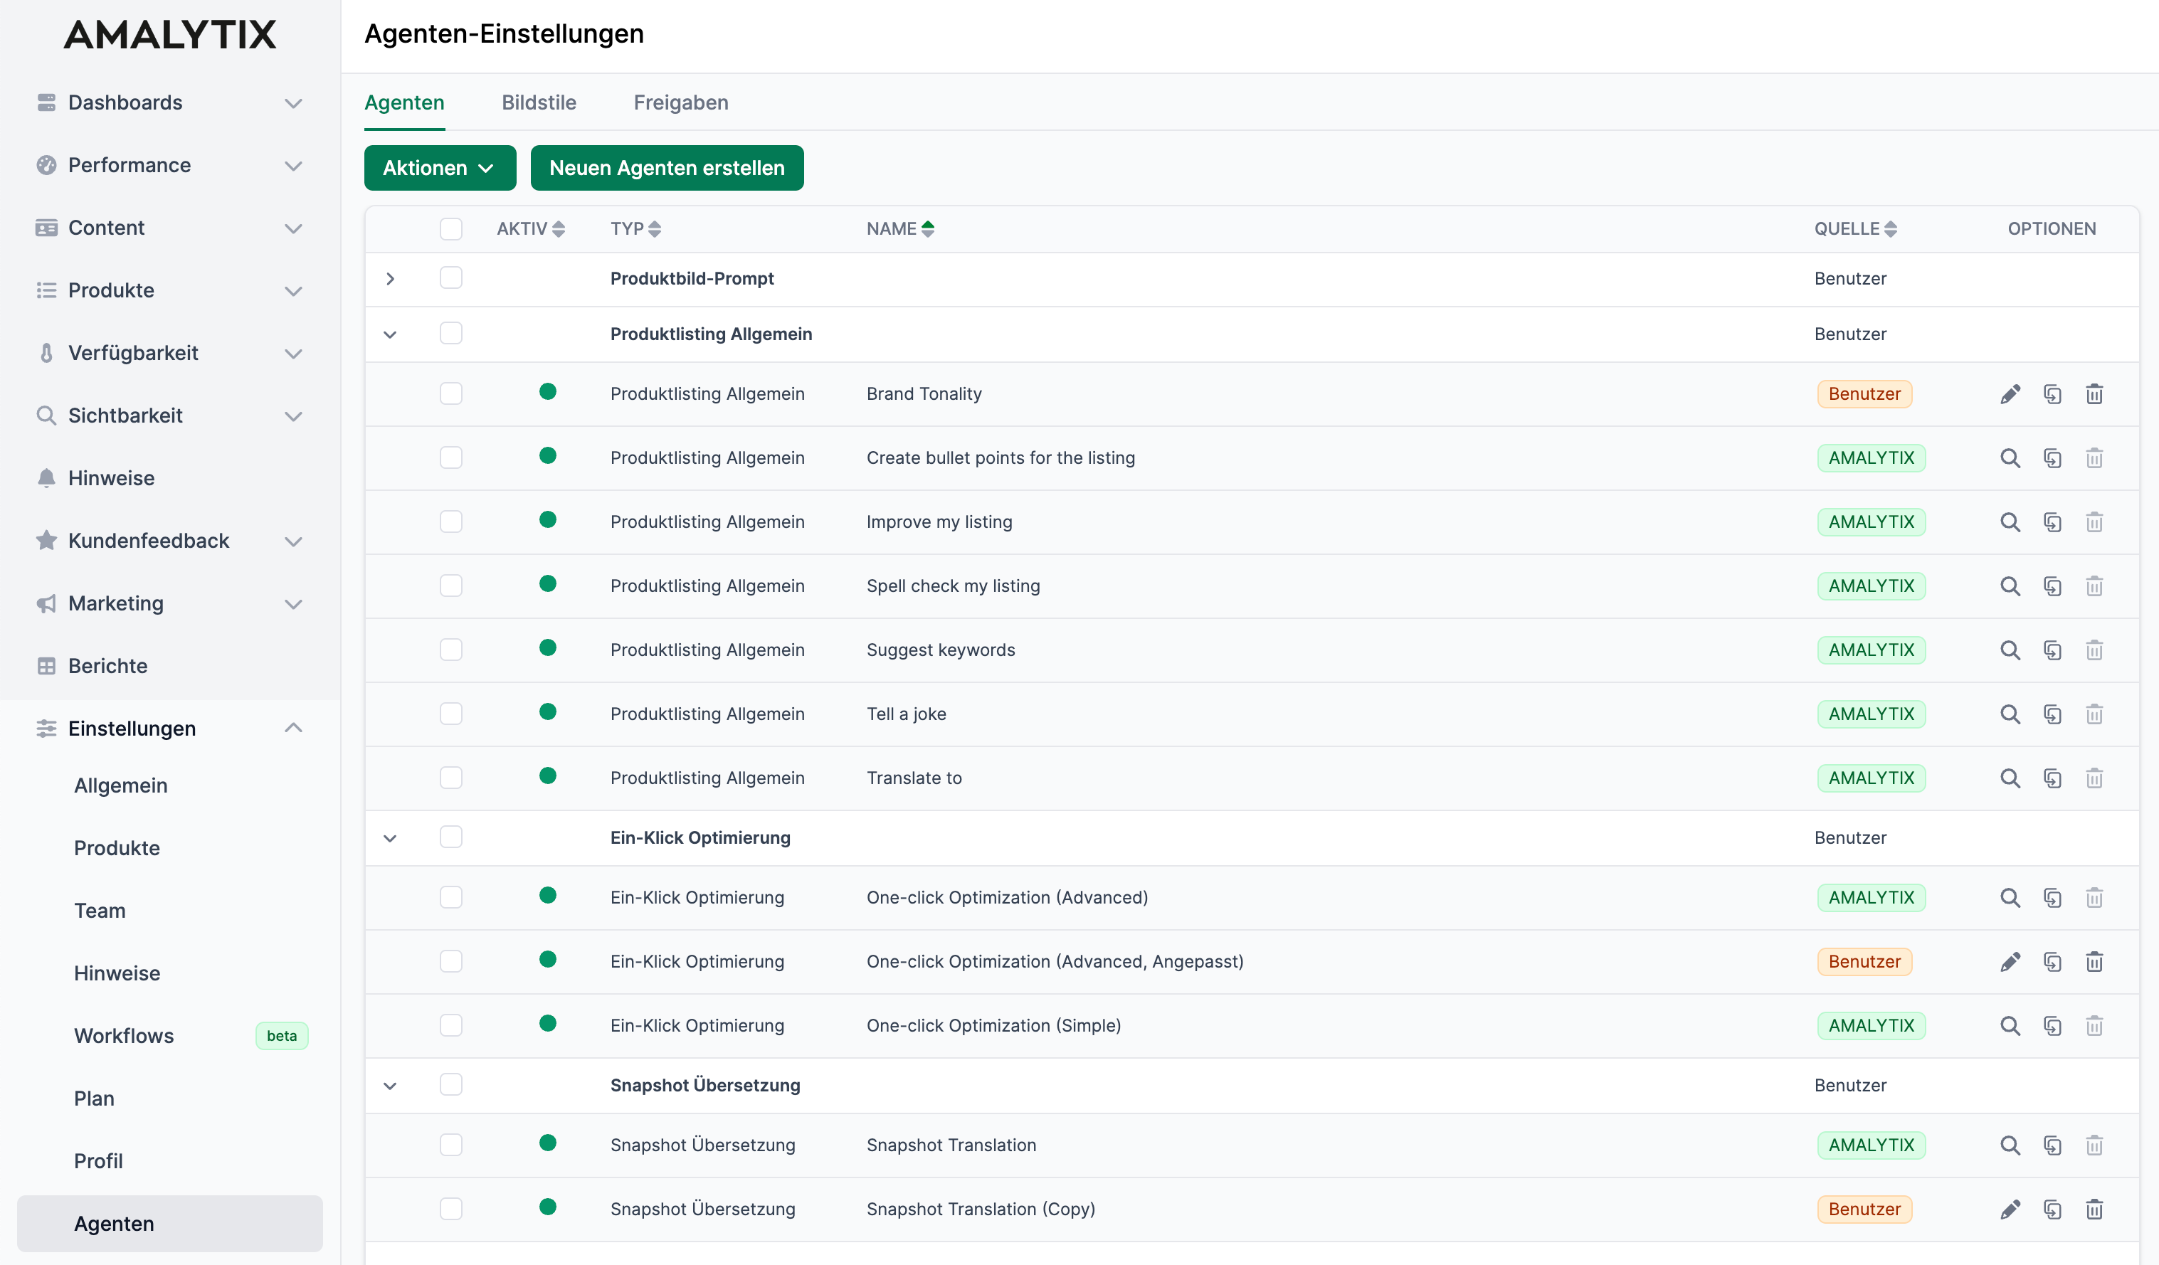Check the box for One-click Optimization (Simple)

(450, 1025)
